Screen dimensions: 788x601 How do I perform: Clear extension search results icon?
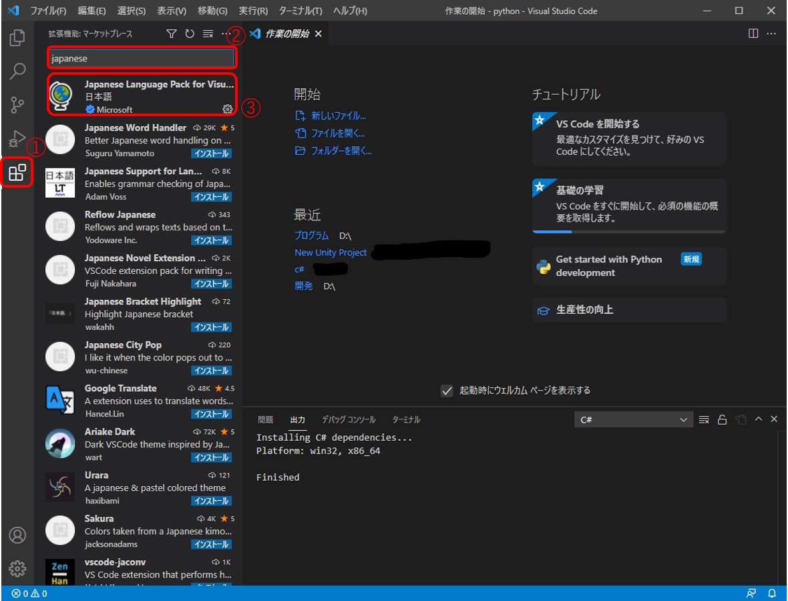click(x=208, y=33)
